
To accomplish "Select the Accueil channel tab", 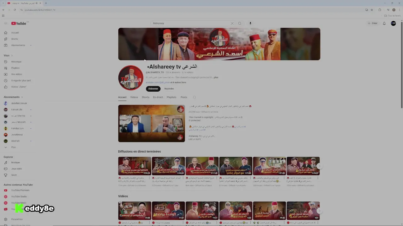I will 122,97.
